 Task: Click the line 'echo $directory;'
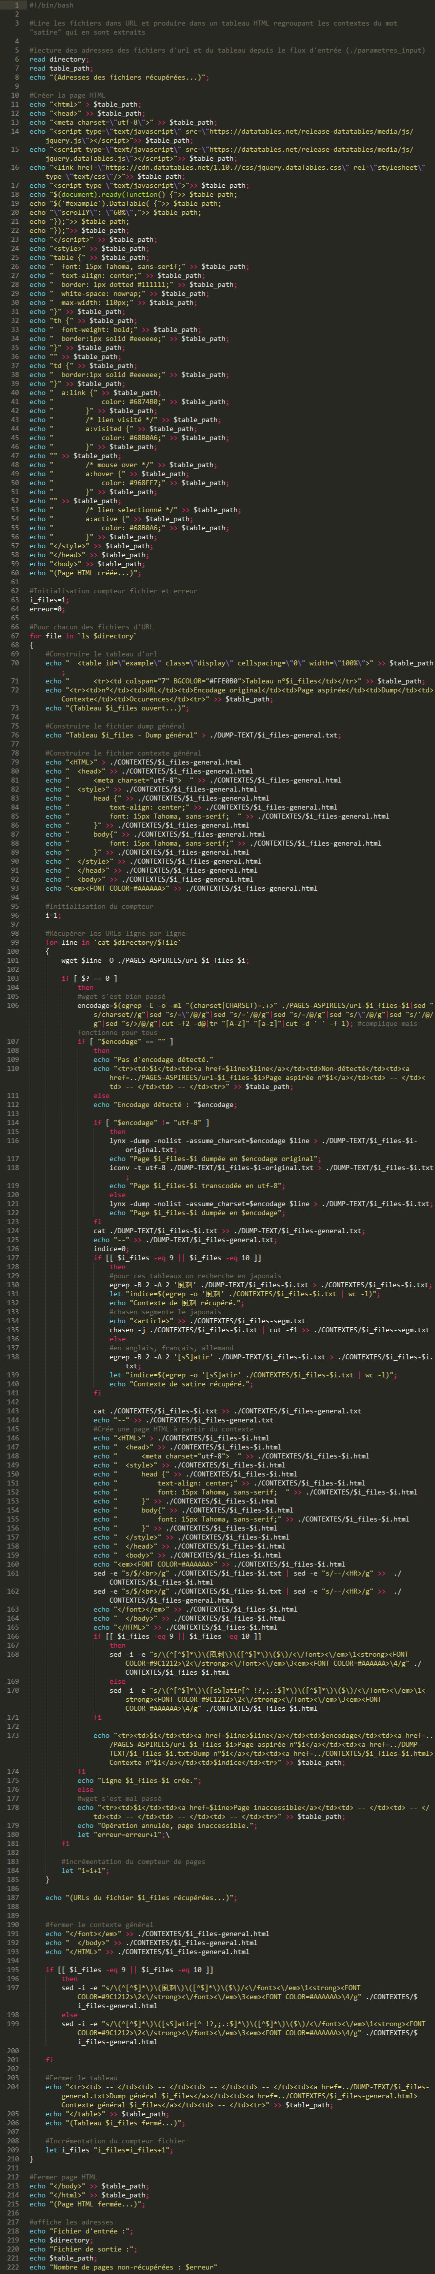click(x=61, y=2239)
